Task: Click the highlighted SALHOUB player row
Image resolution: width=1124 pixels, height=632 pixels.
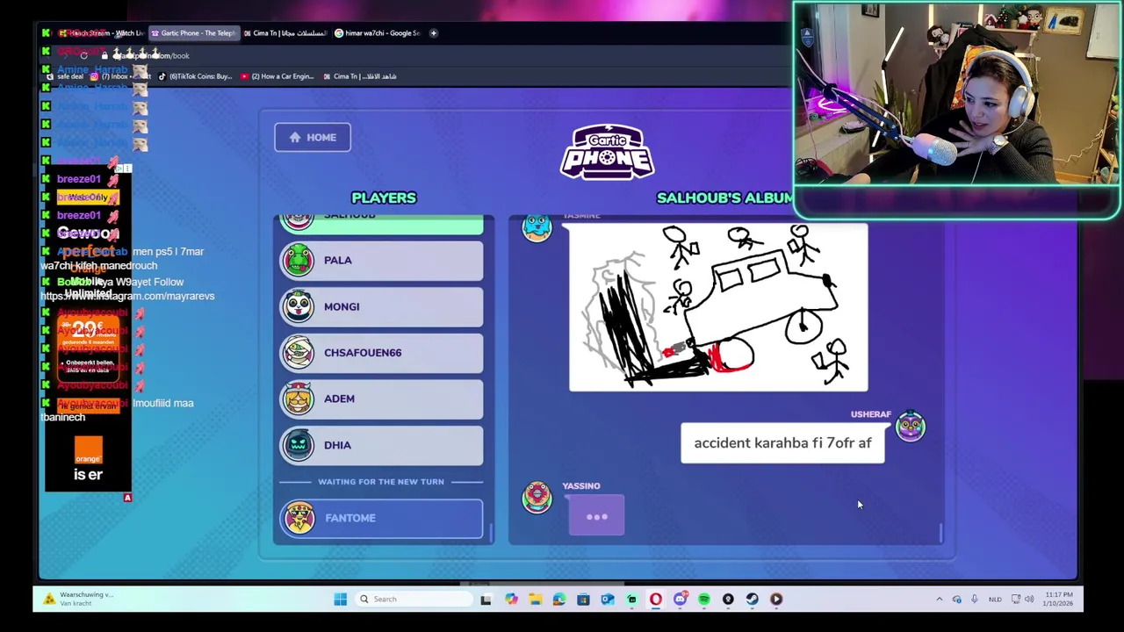Action: point(381,225)
